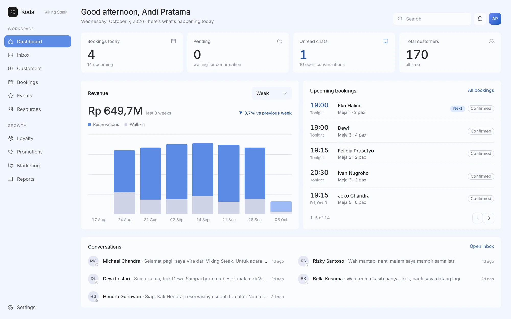Open Settings from sidebar gear icon

11,307
